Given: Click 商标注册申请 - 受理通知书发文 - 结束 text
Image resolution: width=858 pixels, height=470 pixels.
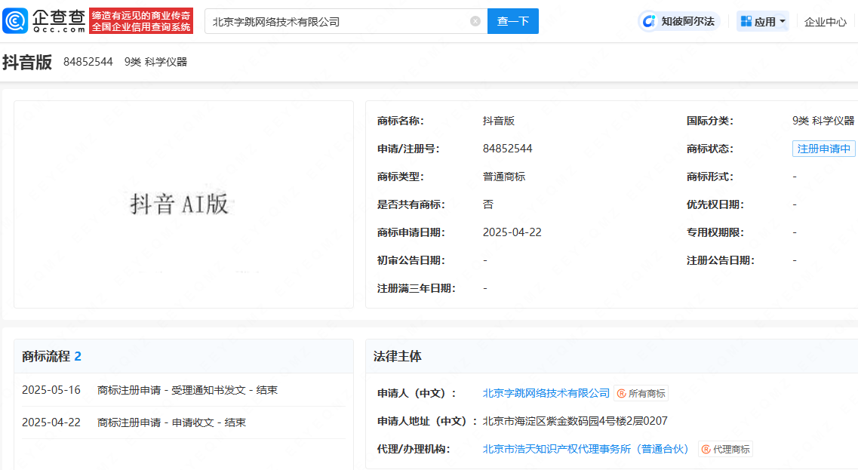Looking at the screenshot, I should click(187, 390).
